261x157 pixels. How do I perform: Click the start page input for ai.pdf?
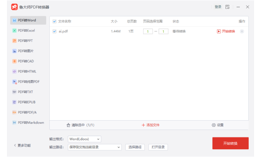[148, 31]
